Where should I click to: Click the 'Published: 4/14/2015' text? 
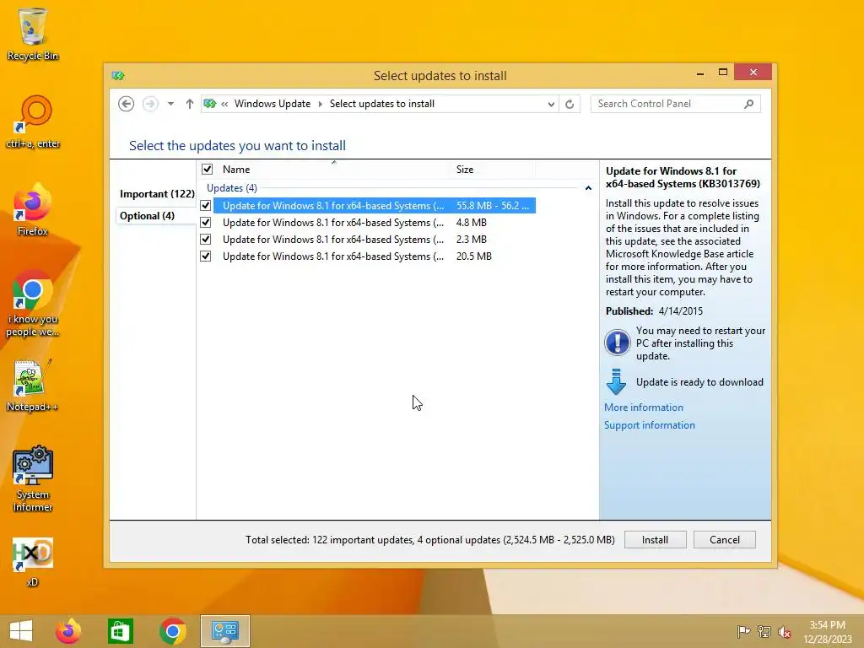[654, 310]
